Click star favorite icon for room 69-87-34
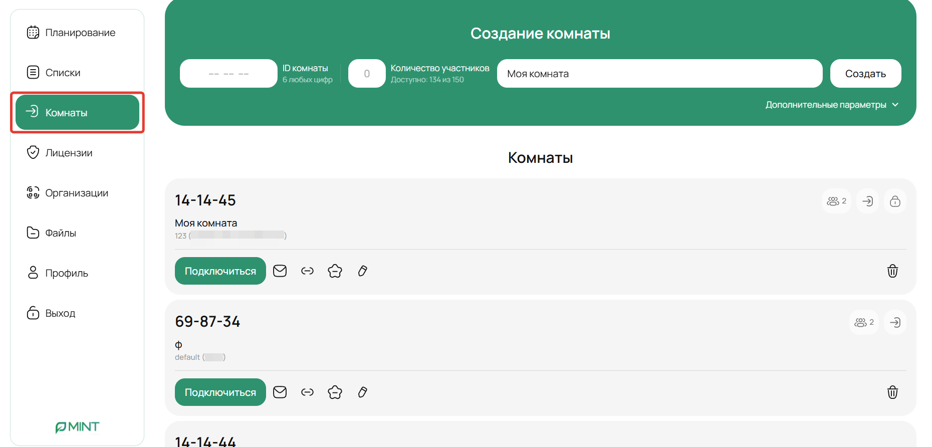The width and height of the screenshot is (932, 447). (335, 392)
